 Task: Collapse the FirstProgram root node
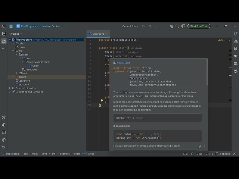(x=10, y=40)
